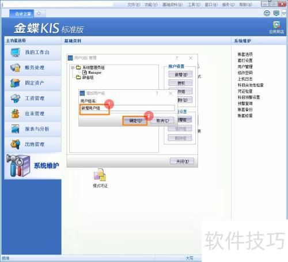
Task: Open the 模式凭证 icon
Action: (100, 178)
